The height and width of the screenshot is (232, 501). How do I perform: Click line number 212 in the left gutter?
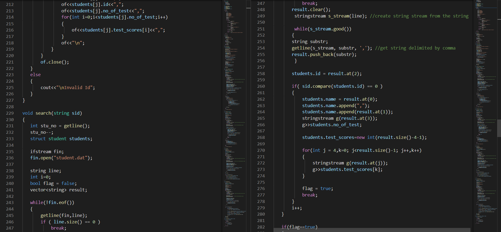(10, 4)
